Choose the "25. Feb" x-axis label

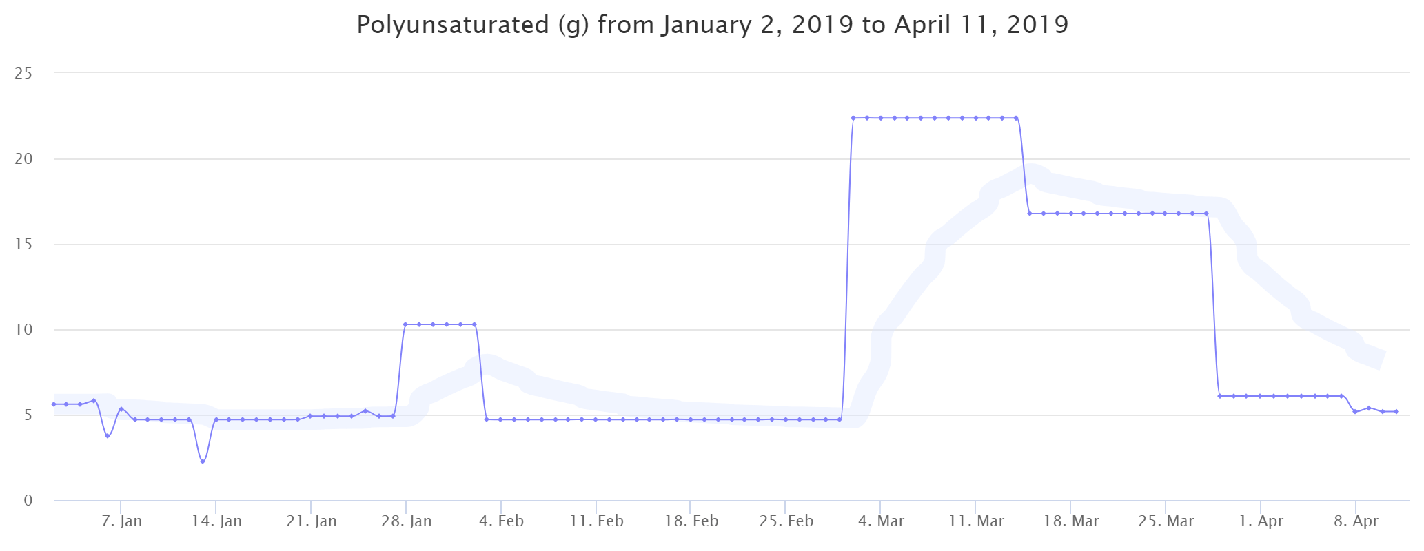tap(786, 521)
